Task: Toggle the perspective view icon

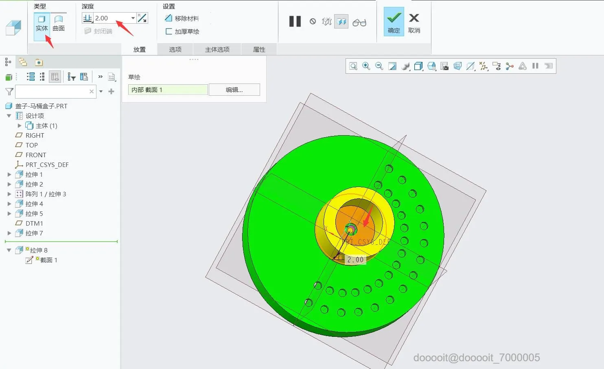Action: coord(457,66)
